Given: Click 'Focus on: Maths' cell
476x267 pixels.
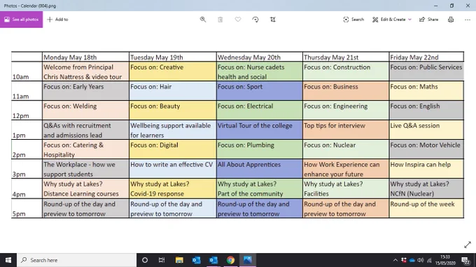Looking at the screenshot, I should (426, 91).
